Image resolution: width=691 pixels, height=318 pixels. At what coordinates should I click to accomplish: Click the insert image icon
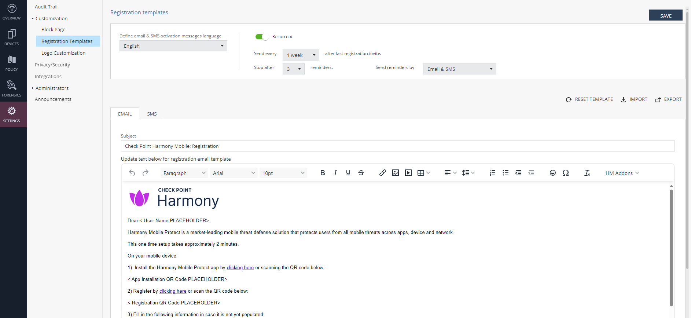pyautogui.click(x=396, y=173)
